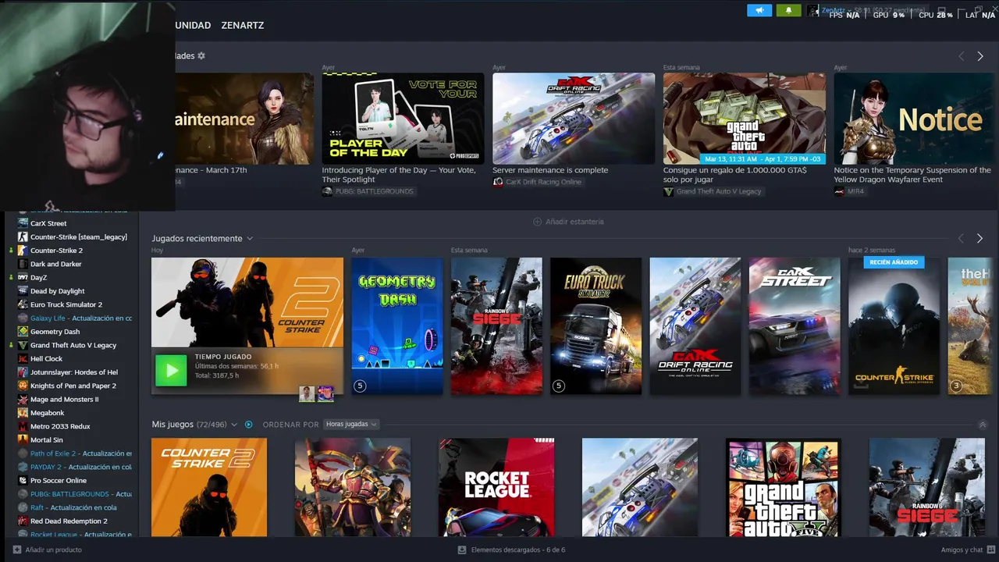Select Red Dead Redemption 2 in the list
The width and height of the screenshot is (999, 562).
pos(69,521)
